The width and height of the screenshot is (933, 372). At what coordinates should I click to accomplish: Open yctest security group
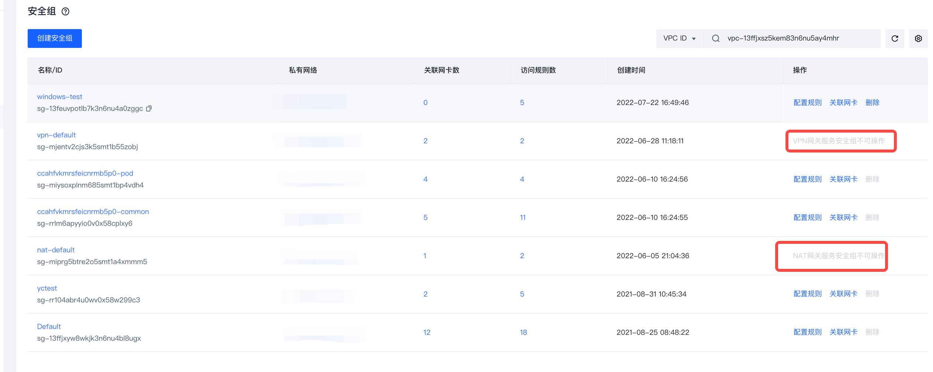point(47,288)
